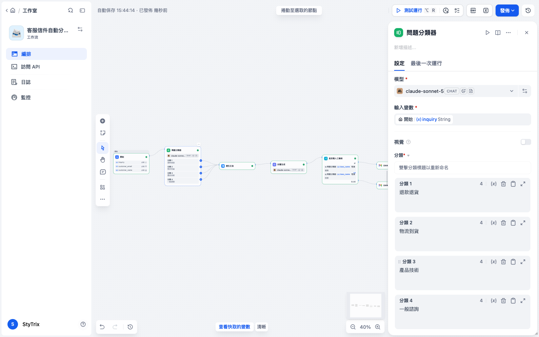Select the inquiry input variable field
Image resolution: width=539 pixels, height=337 pixels.
coord(463,119)
